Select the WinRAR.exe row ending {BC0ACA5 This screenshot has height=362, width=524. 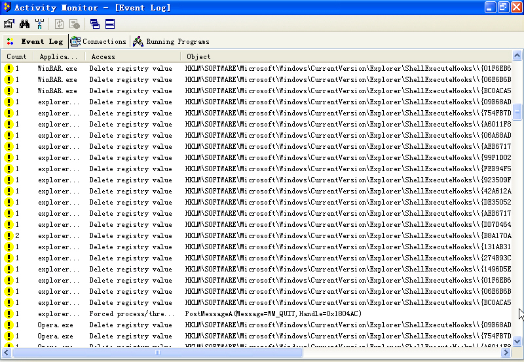[257, 90]
